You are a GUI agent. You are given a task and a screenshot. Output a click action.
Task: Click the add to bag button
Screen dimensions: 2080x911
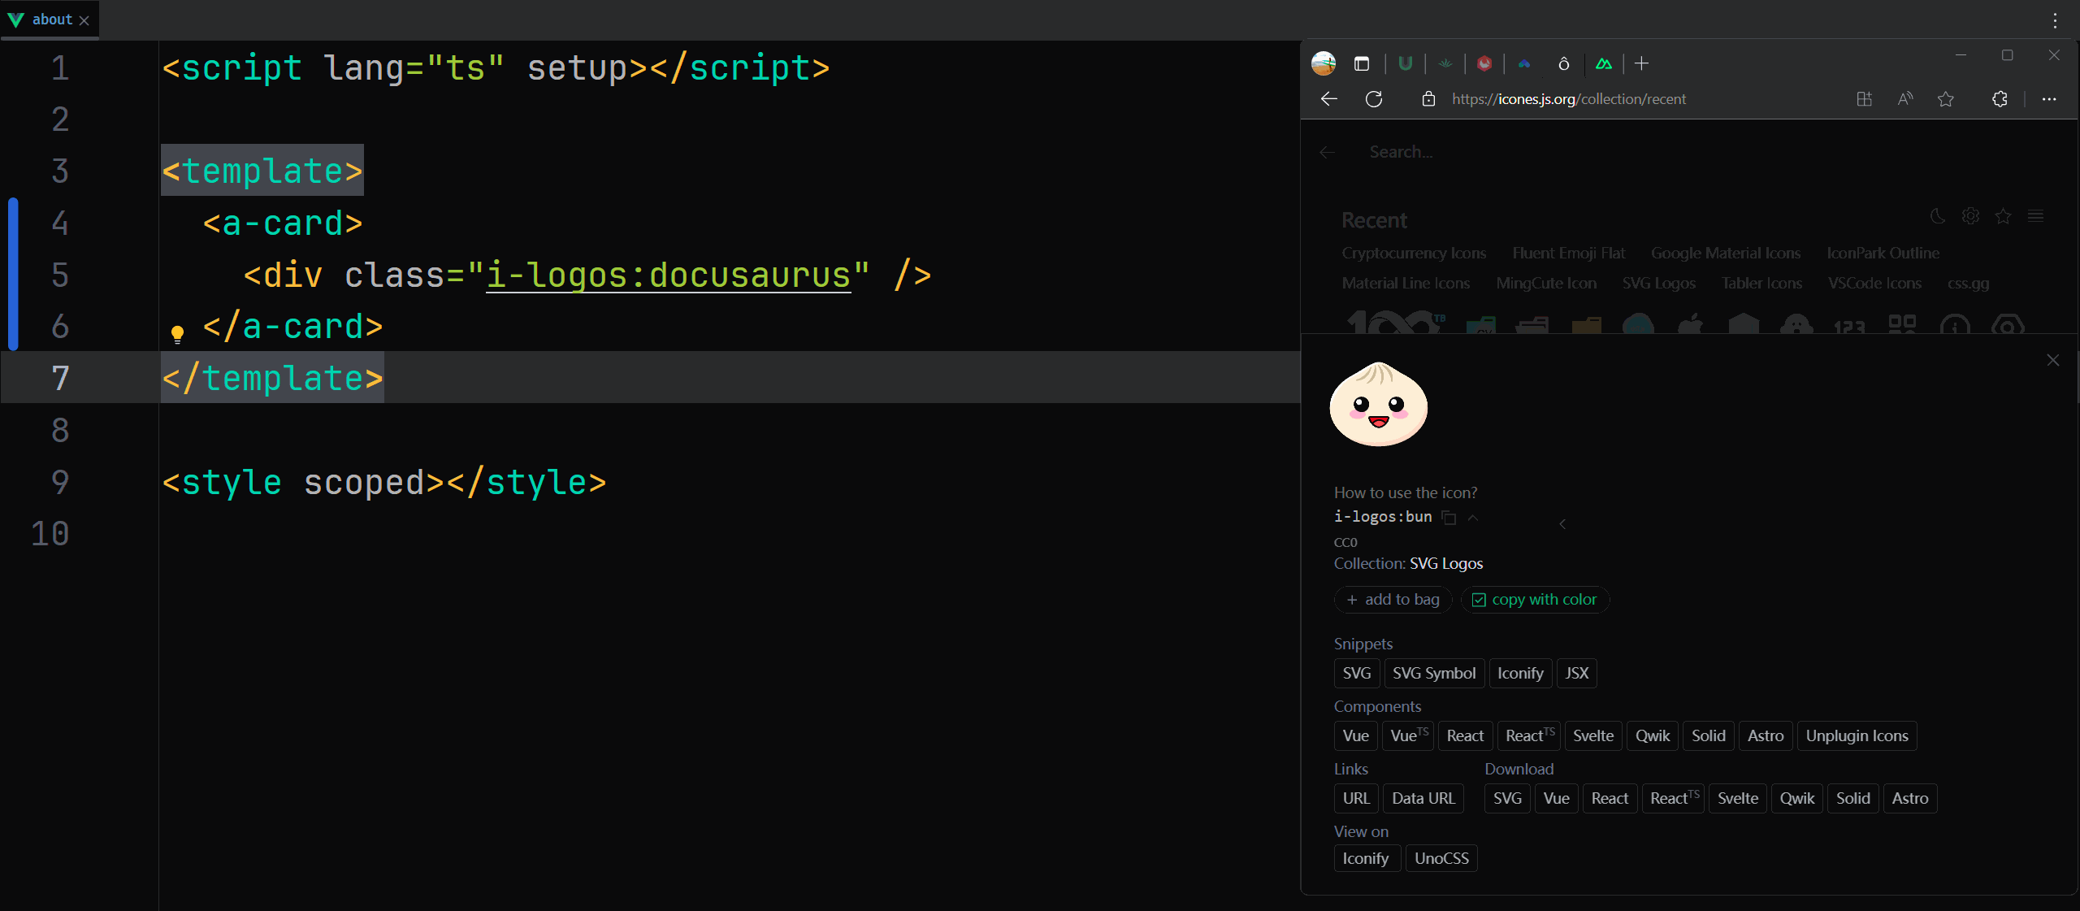coord(1393,600)
